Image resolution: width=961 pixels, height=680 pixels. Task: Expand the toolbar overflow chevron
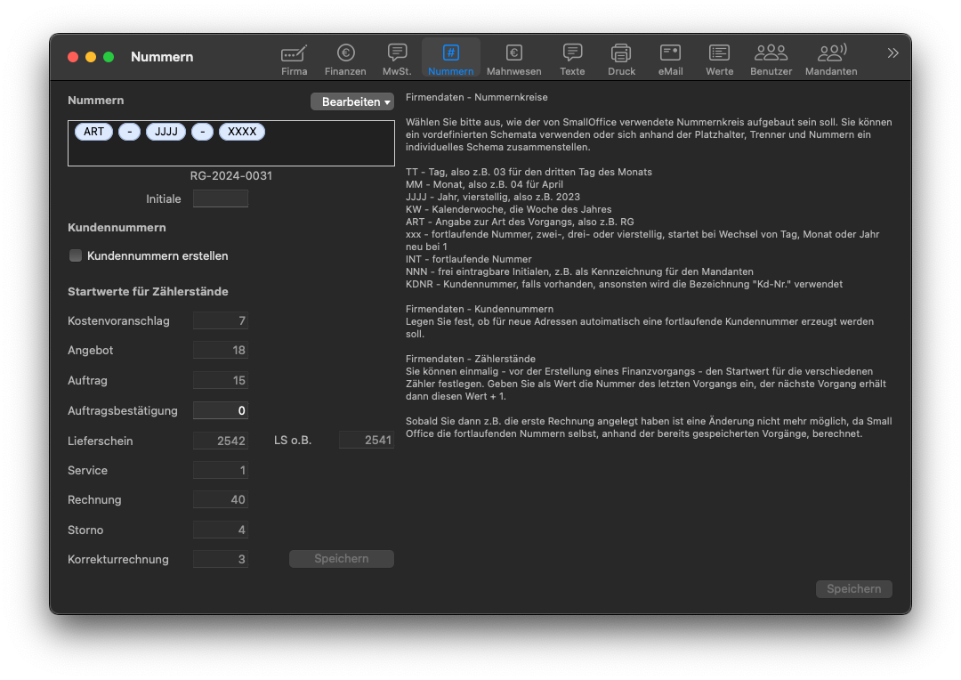[x=892, y=53]
